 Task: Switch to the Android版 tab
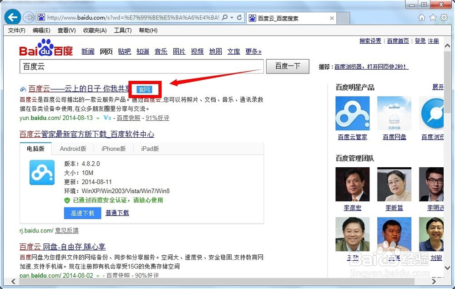click(x=73, y=149)
